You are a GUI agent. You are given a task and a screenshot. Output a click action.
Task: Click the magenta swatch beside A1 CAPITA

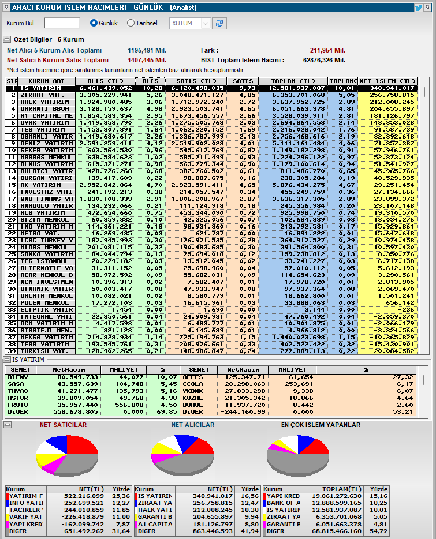click(136, 525)
